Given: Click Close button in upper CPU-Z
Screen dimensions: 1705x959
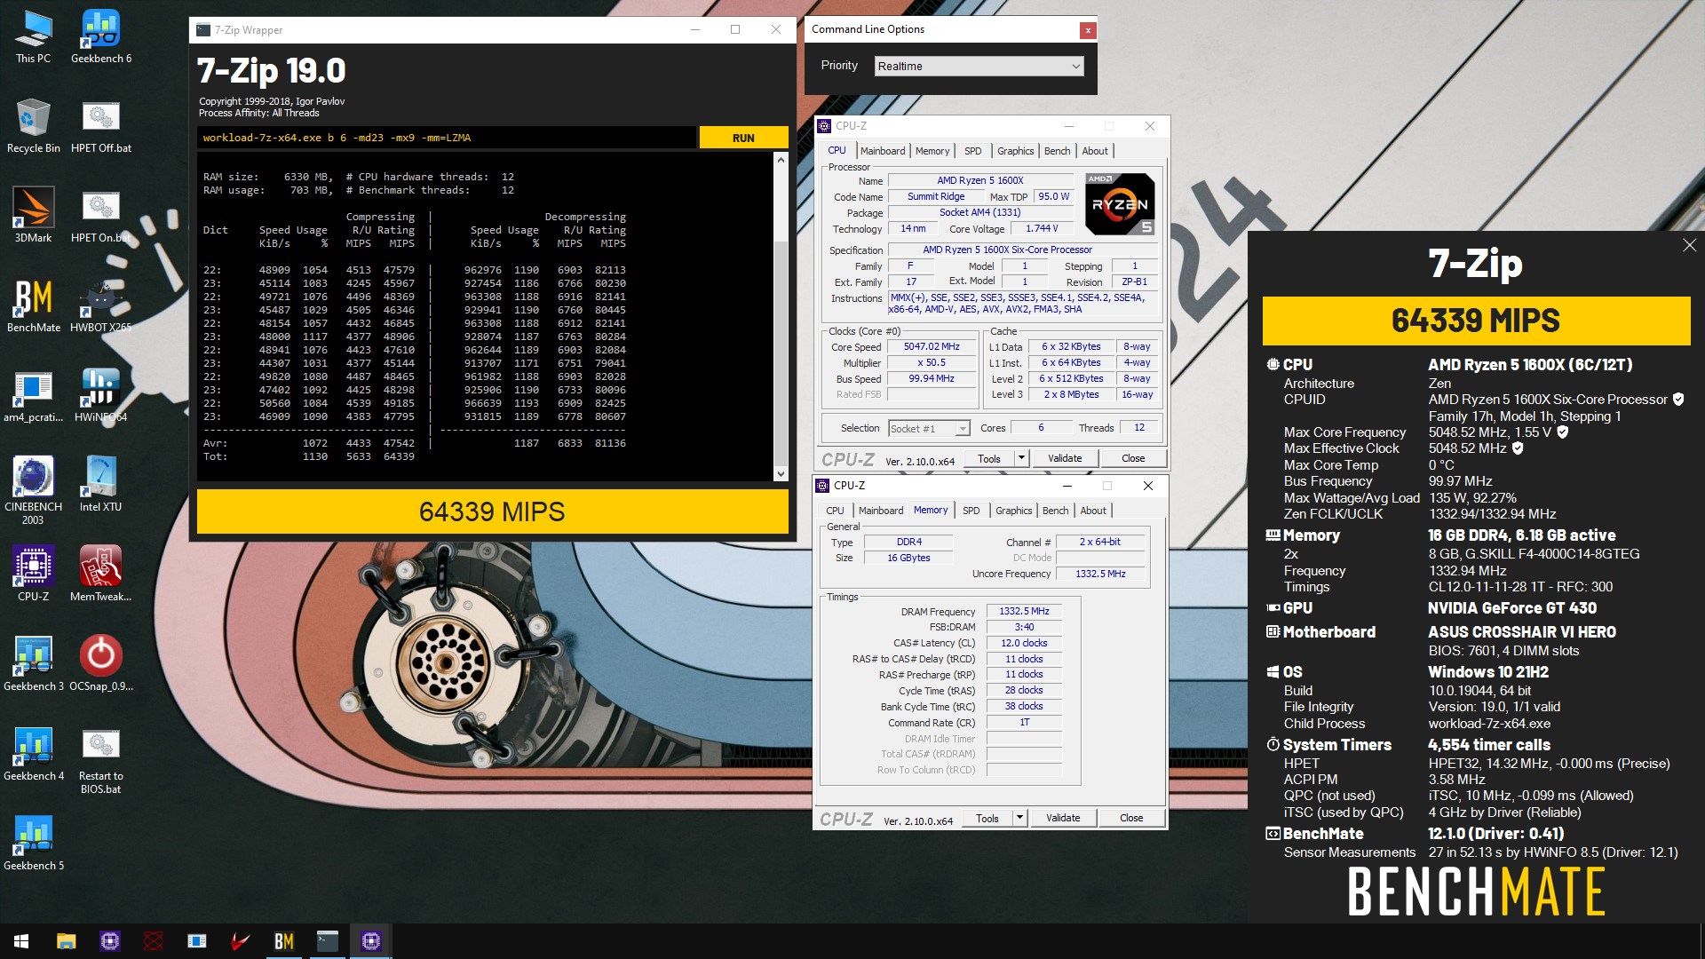Looking at the screenshot, I should tap(1133, 458).
